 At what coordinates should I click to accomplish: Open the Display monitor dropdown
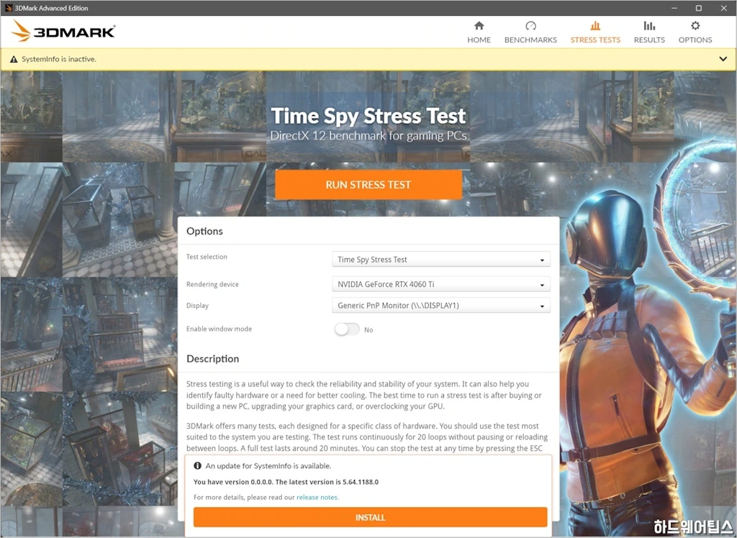pos(441,306)
